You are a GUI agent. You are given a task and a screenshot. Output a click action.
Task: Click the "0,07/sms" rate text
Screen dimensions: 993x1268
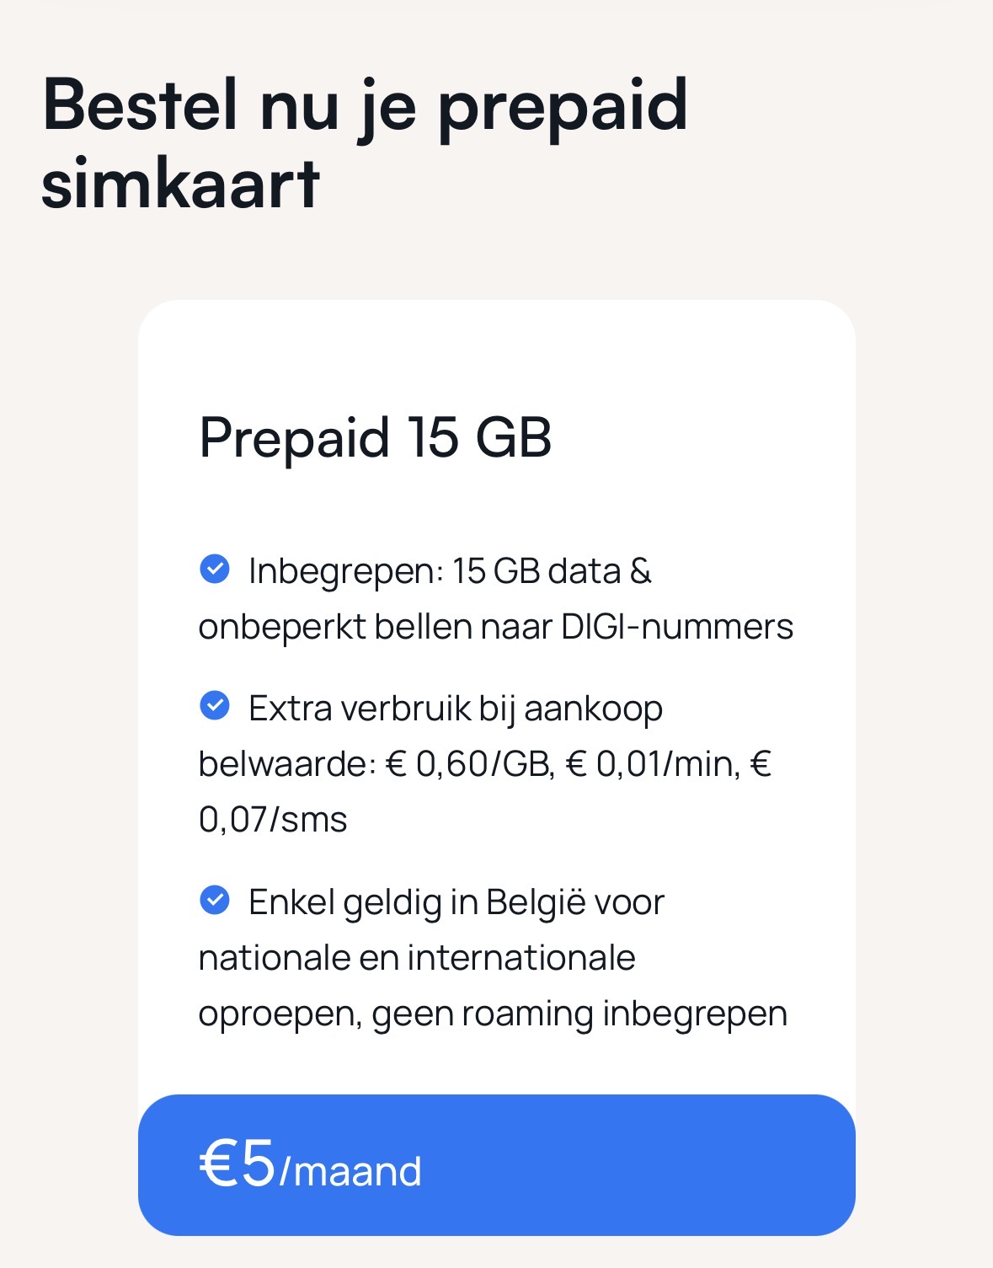pyautogui.click(x=273, y=820)
